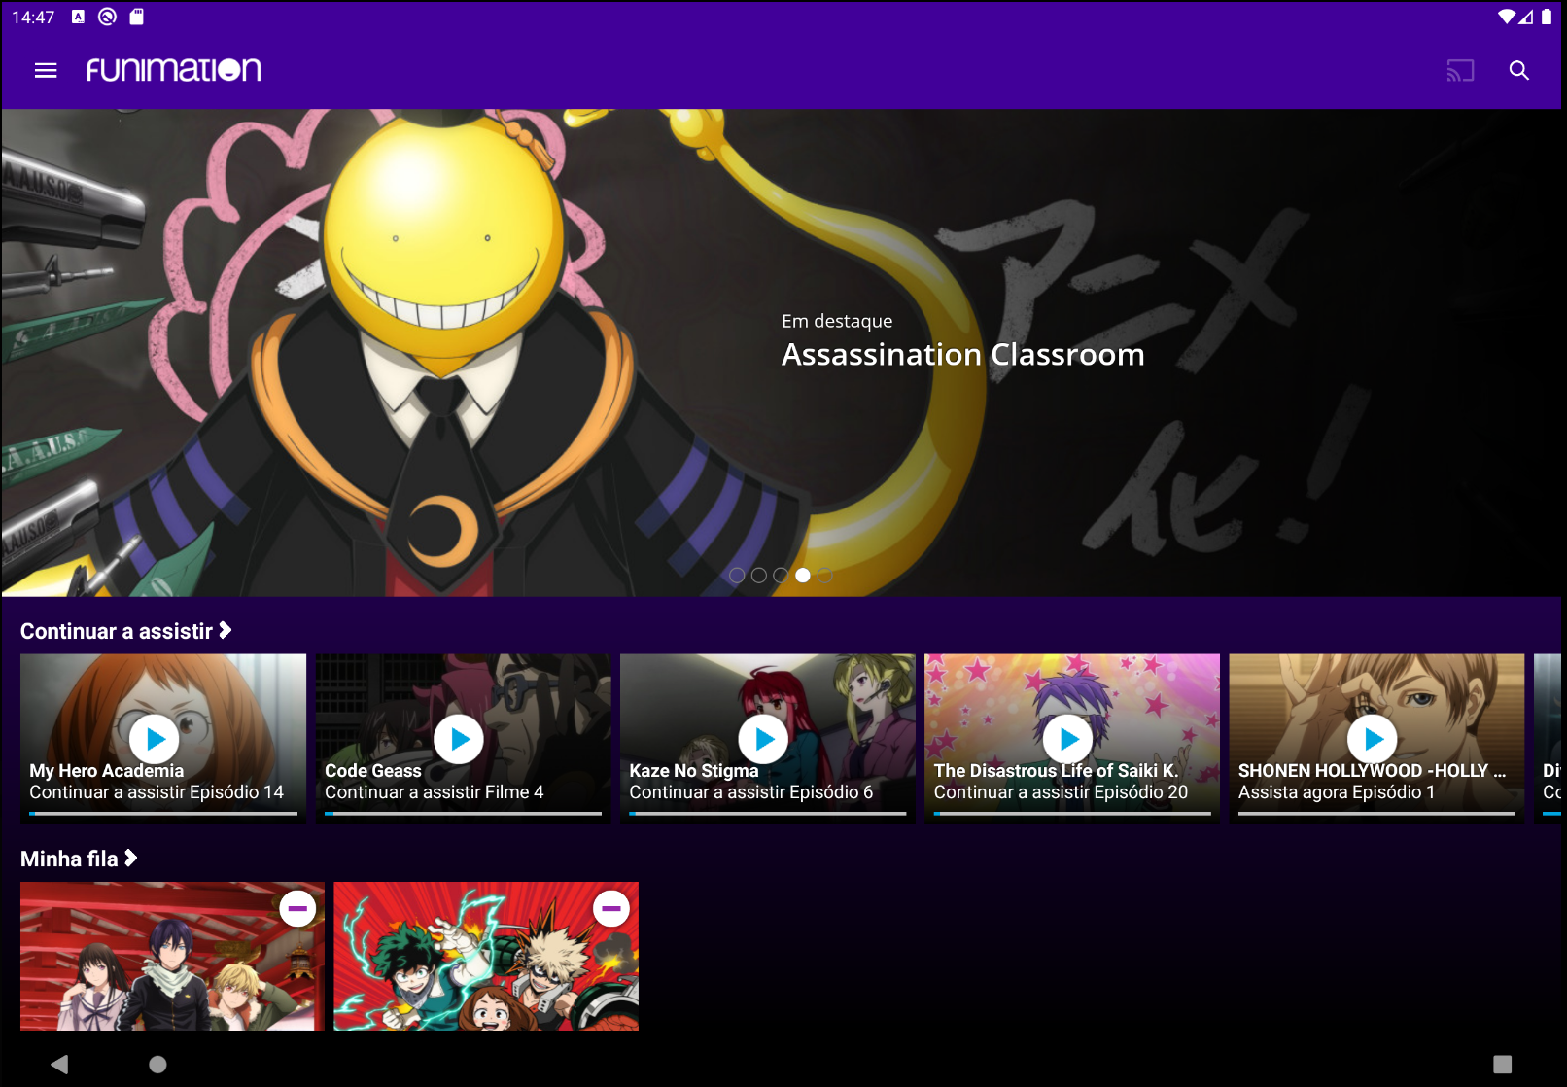Remove My Hero Academia from Minha fila
The height and width of the screenshot is (1087, 1567).
point(611,908)
